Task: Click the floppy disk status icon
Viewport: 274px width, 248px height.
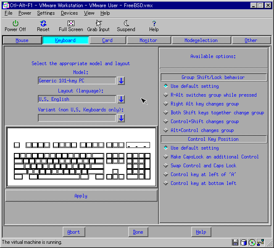Action: [235, 243]
